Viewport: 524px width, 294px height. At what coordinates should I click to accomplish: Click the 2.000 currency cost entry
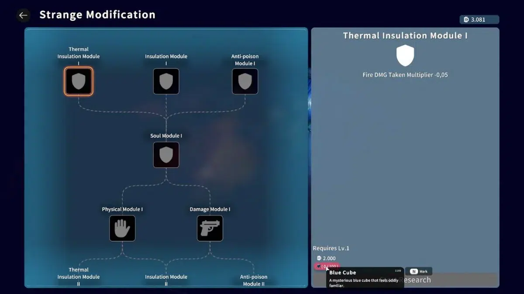click(x=327, y=258)
